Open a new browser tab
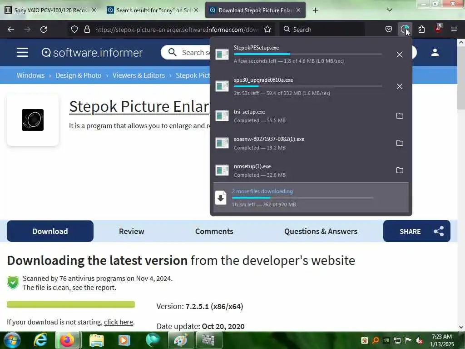 315,10
